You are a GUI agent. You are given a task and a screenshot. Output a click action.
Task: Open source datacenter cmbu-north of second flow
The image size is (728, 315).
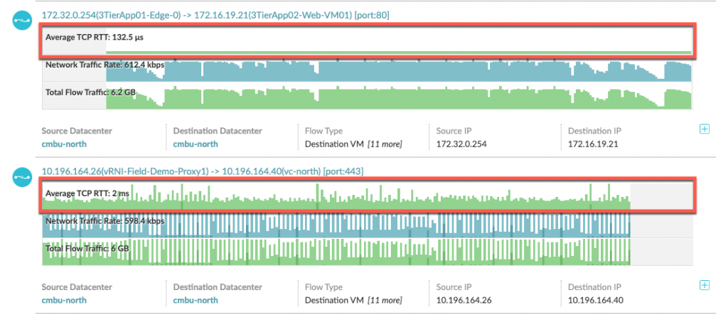(x=64, y=300)
